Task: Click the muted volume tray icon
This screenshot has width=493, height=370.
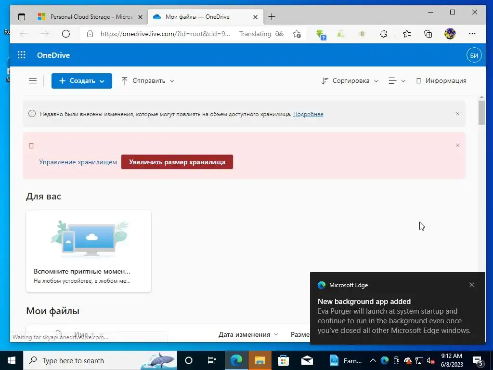Action: [430, 360]
